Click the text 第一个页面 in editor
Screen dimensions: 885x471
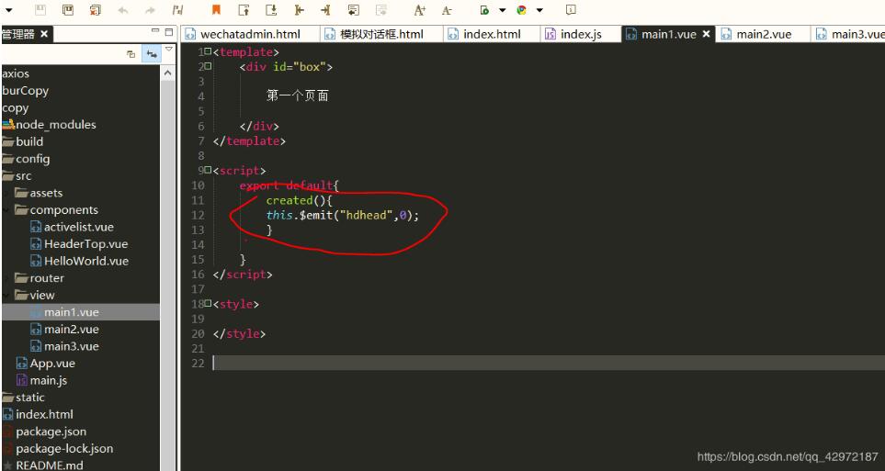(x=297, y=95)
